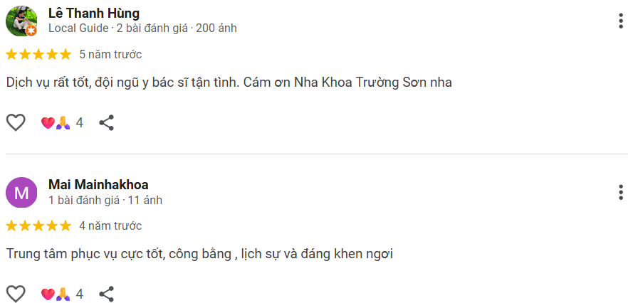Click the purple M avatar of Mai Mainhakhoa
This screenshot has width=628, height=303.
click(x=21, y=192)
